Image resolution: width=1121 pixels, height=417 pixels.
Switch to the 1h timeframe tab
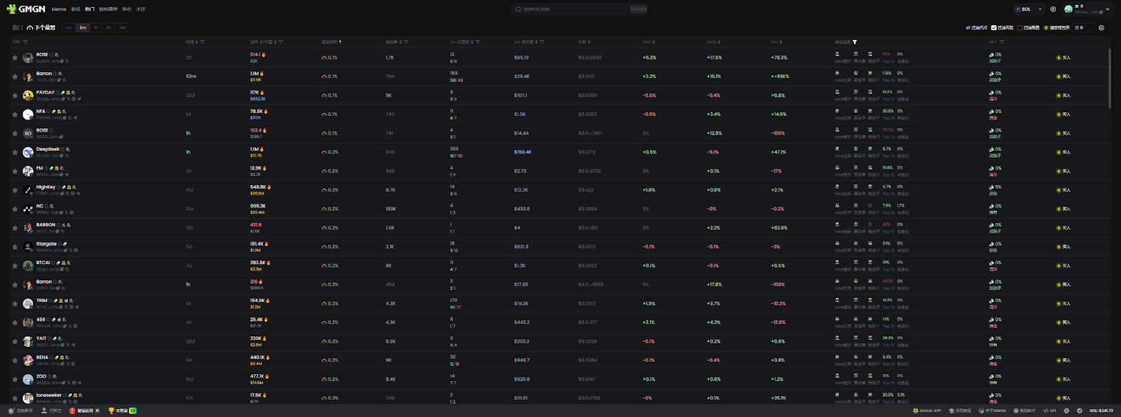point(96,28)
